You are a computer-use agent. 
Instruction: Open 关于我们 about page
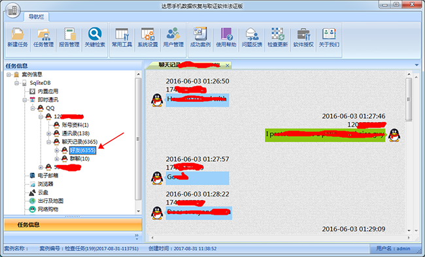click(329, 37)
